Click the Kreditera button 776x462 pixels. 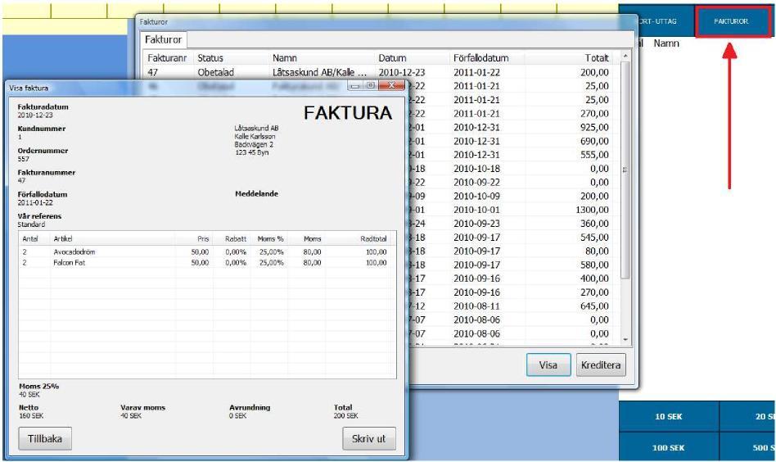pyautogui.click(x=601, y=365)
